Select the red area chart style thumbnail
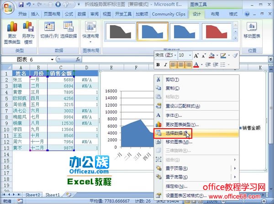 coord(216,31)
